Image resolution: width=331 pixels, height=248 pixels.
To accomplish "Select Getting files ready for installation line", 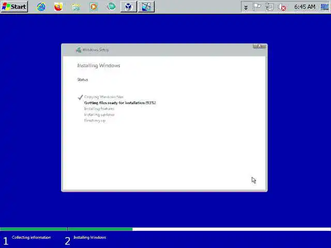I will [x=120, y=103].
